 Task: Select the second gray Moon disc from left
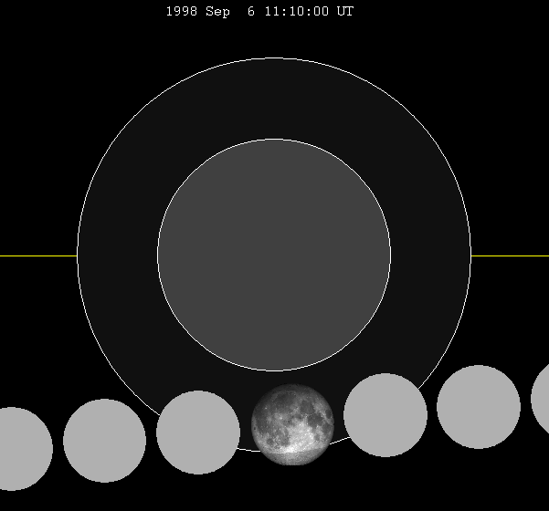click(x=104, y=441)
